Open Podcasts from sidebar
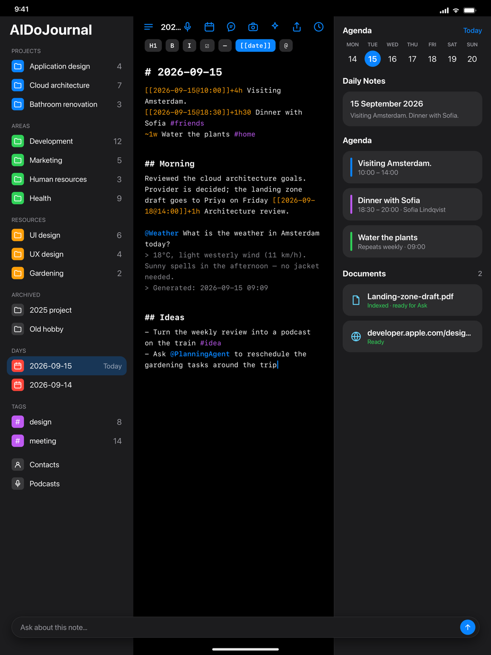The width and height of the screenshot is (491, 655). click(x=67, y=484)
